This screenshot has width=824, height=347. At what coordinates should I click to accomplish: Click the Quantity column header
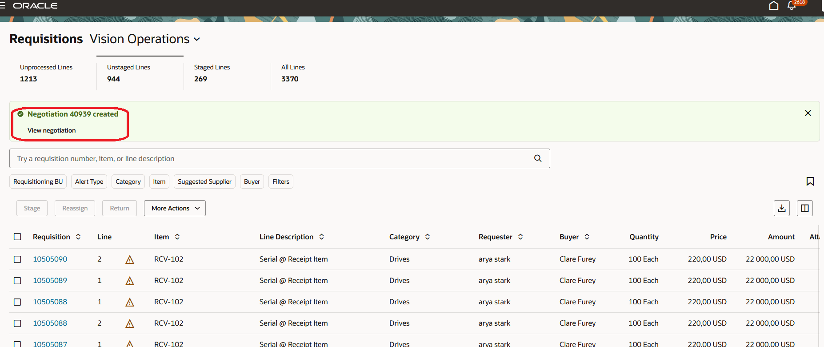tap(644, 237)
